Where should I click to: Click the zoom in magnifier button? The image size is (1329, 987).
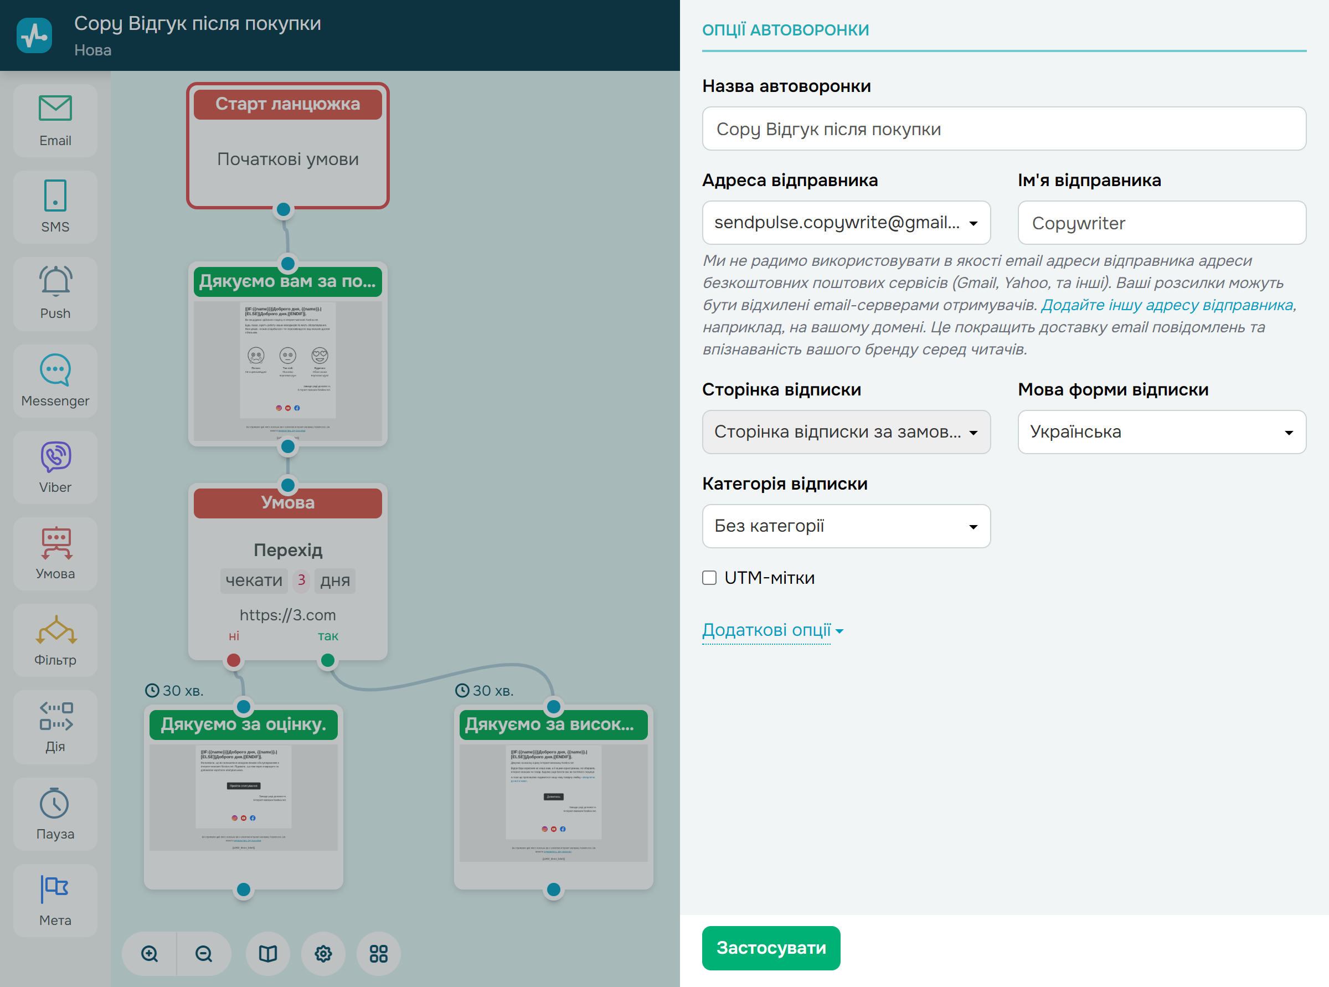pos(150,954)
